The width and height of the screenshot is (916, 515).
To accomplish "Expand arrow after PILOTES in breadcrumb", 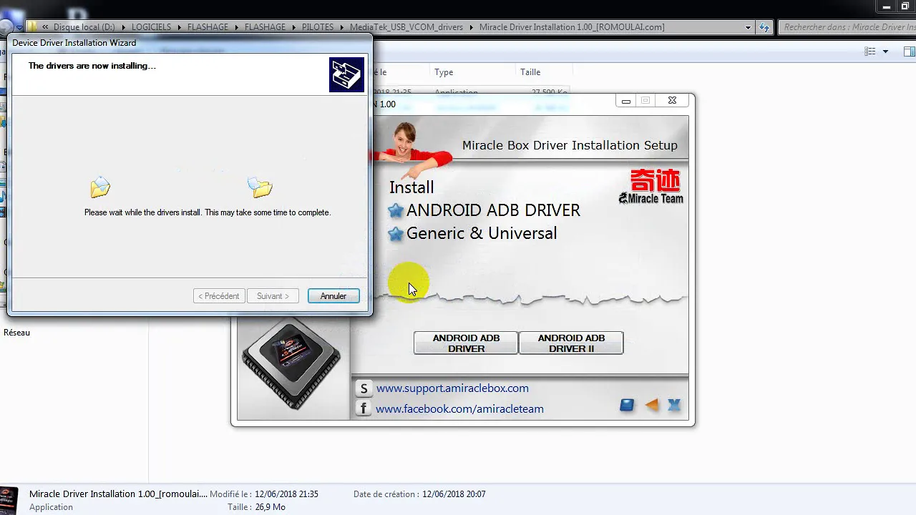I will (342, 27).
